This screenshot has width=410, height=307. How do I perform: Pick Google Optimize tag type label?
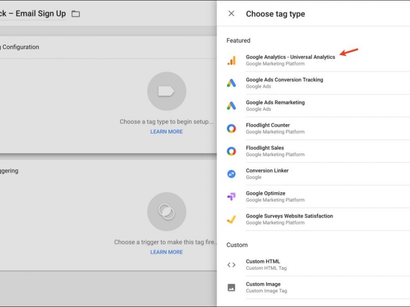pos(266,193)
